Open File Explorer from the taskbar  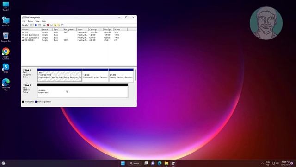[x=166, y=163]
